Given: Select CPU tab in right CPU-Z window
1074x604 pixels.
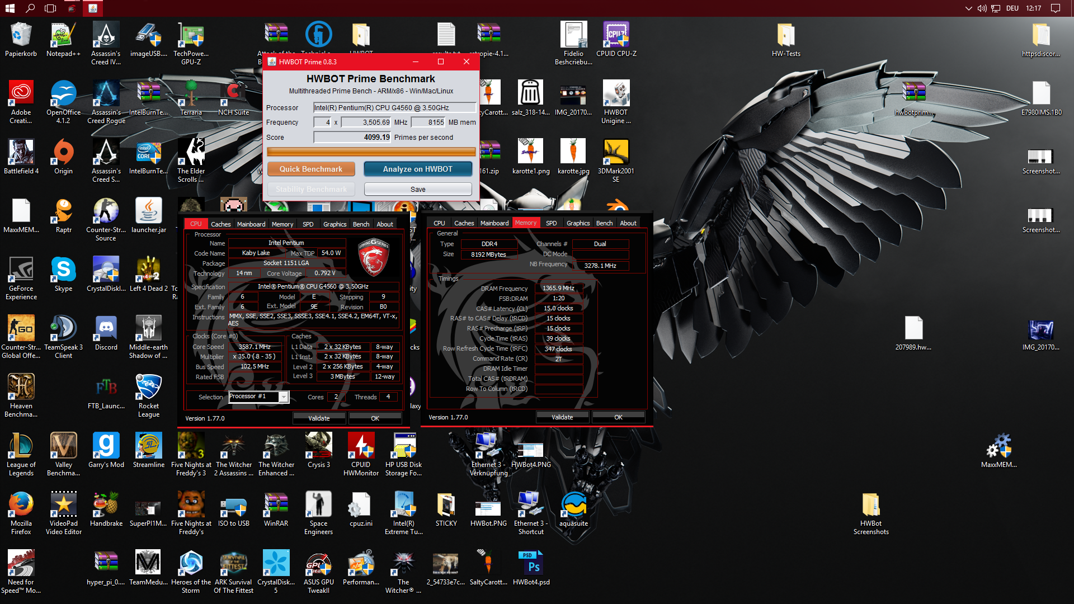Looking at the screenshot, I should pyautogui.click(x=439, y=223).
